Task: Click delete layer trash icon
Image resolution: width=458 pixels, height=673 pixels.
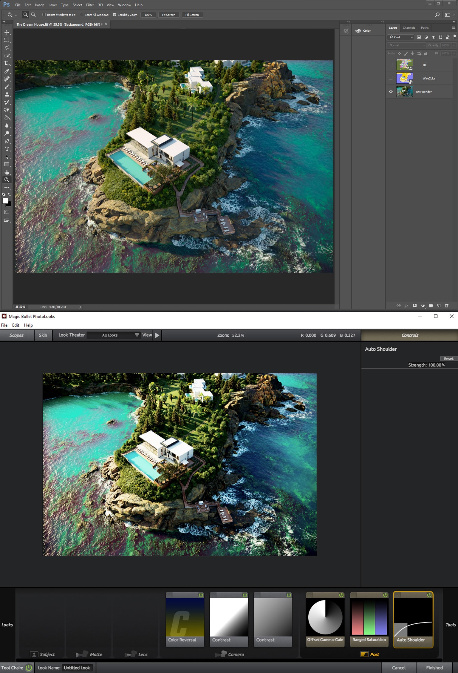Action: coord(447,305)
